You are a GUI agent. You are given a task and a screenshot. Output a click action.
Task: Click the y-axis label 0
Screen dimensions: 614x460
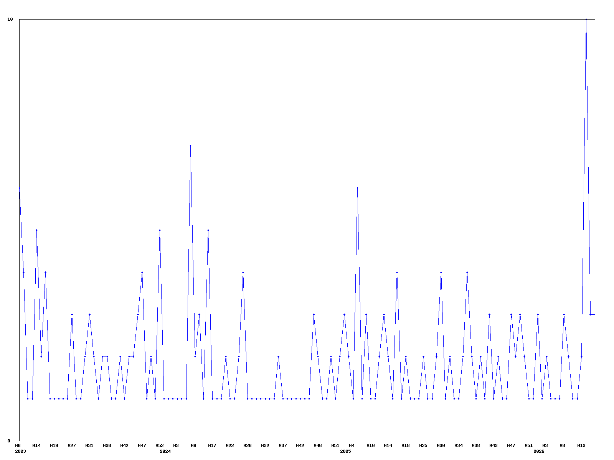click(9, 441)
